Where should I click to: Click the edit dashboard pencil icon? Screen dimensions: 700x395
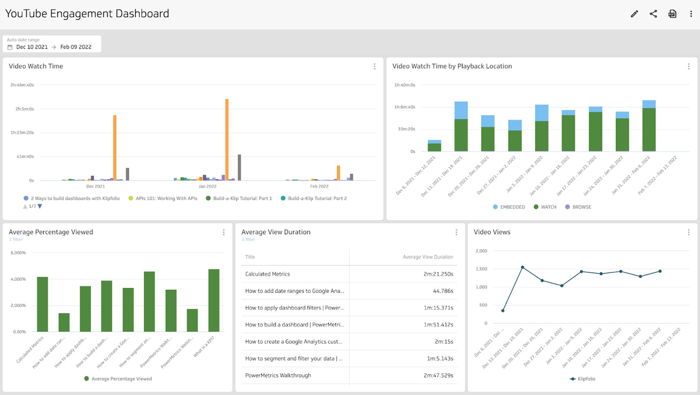634,14
